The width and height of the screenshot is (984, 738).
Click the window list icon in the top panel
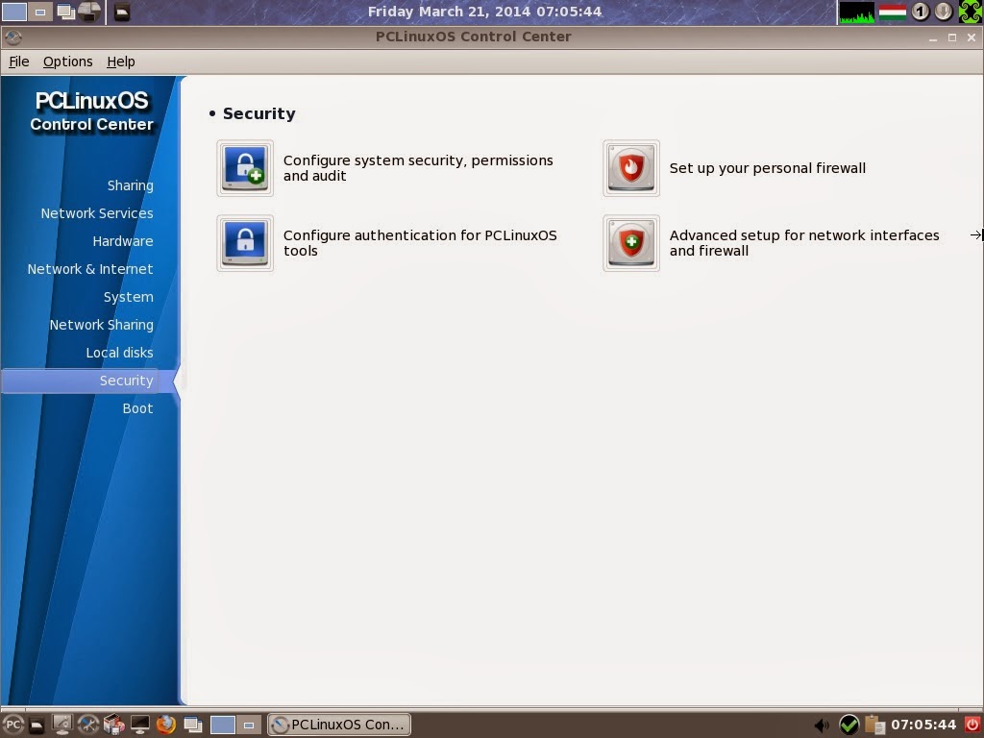click(x=66, y=12)
